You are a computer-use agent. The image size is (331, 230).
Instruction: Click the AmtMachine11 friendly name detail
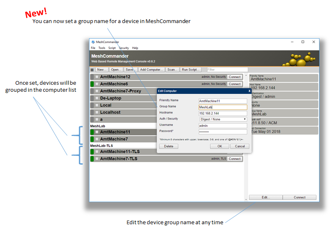[x=284, y=78]
